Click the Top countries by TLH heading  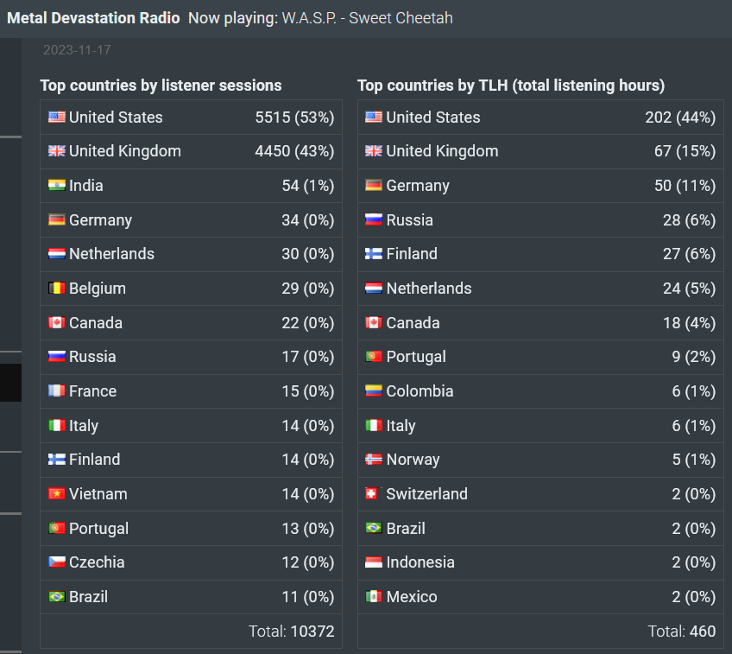(511, 86)
